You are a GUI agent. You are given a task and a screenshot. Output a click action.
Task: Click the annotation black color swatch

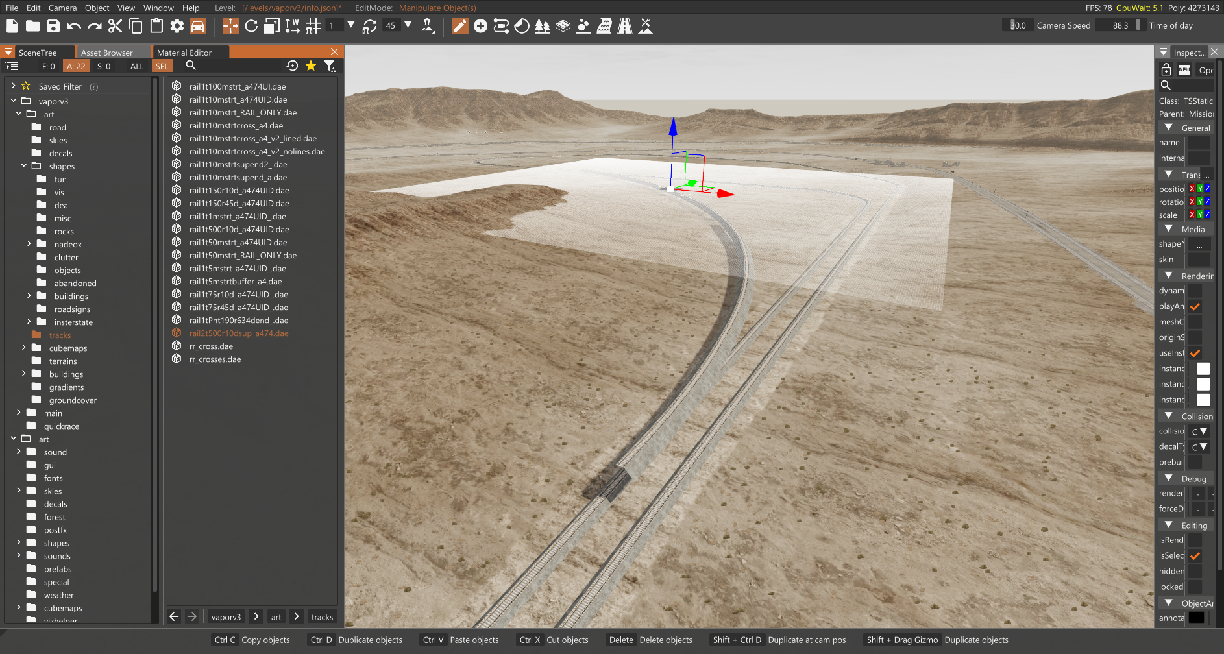[x=1196, y=618]
